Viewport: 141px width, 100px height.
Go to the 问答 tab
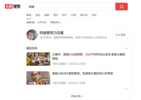pyautogui.click(x=74, y=15)
